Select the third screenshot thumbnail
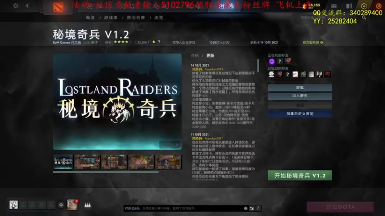The width and height of the screenshot is (385, 216). [x=114, y=162]
